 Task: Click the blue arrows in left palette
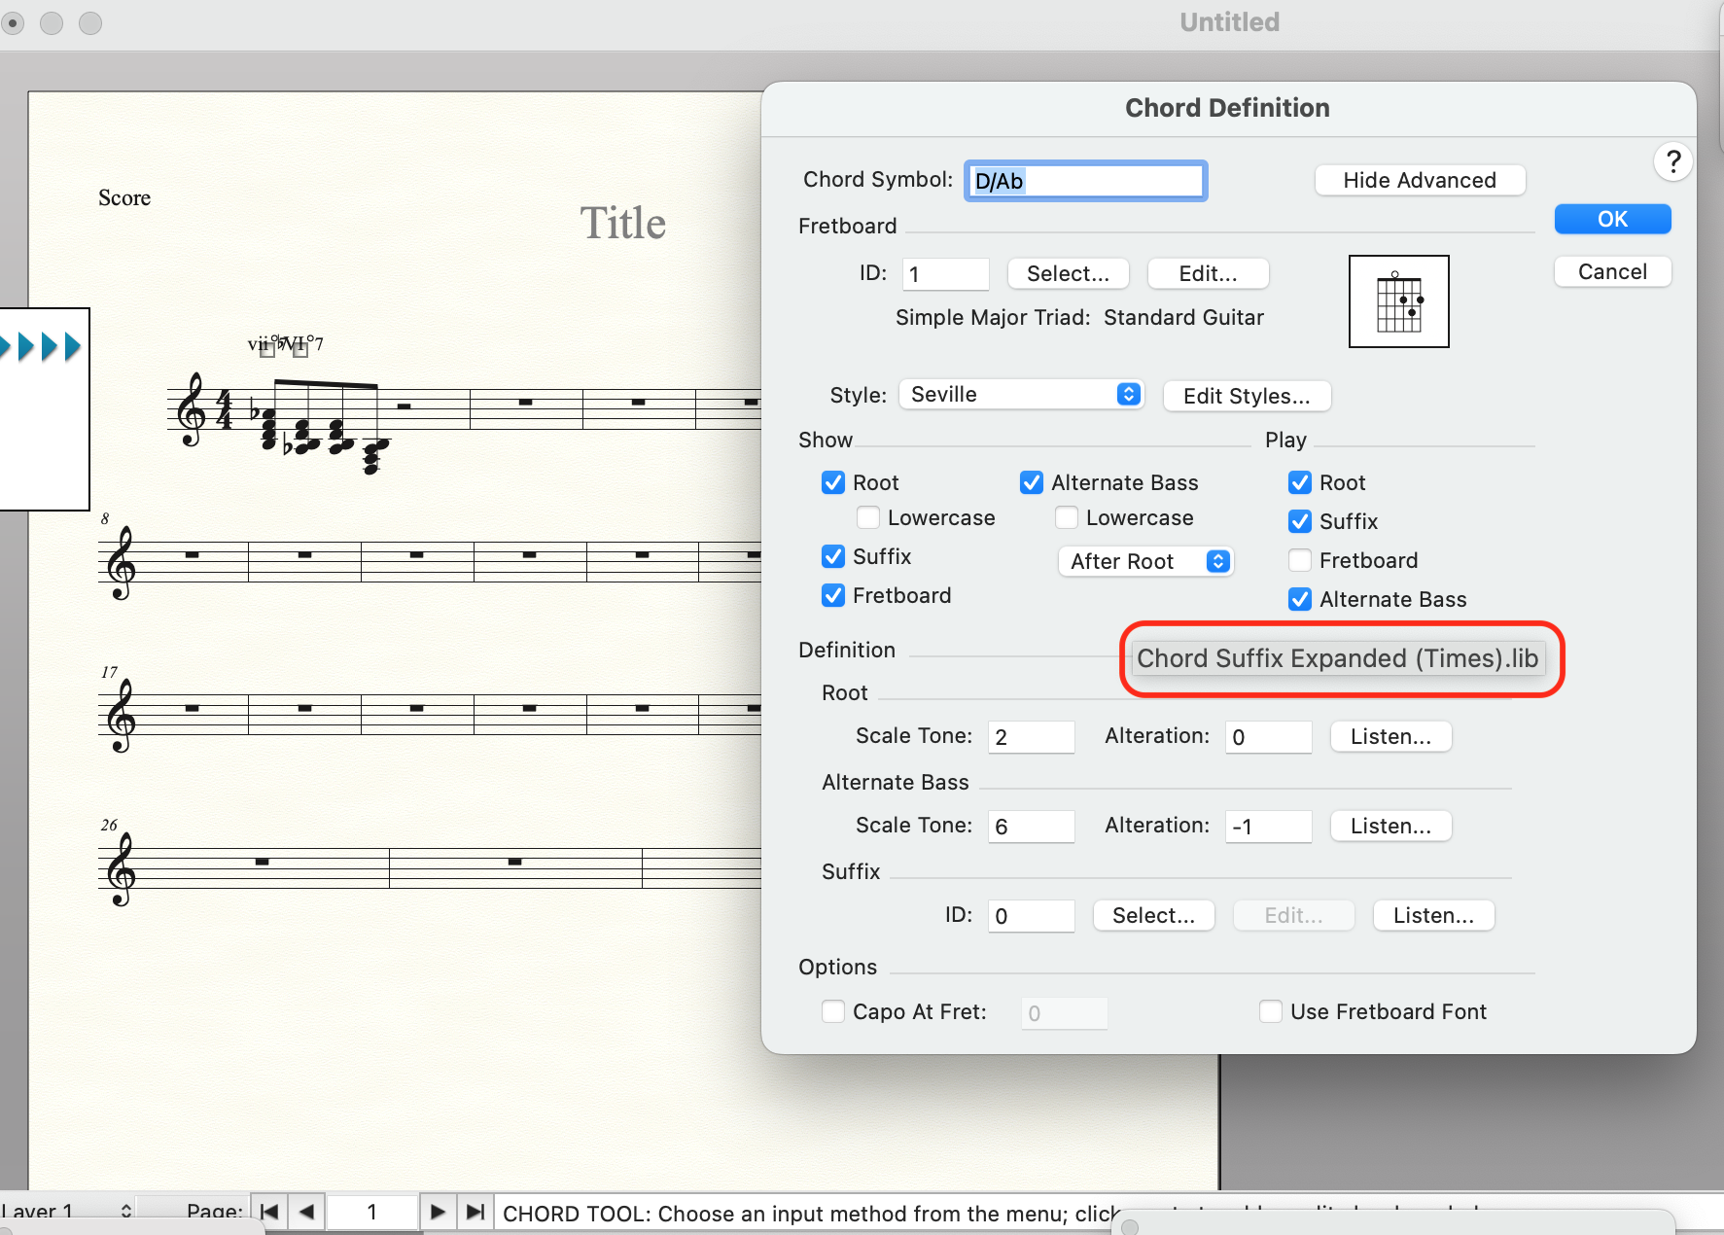pos(41,346)
